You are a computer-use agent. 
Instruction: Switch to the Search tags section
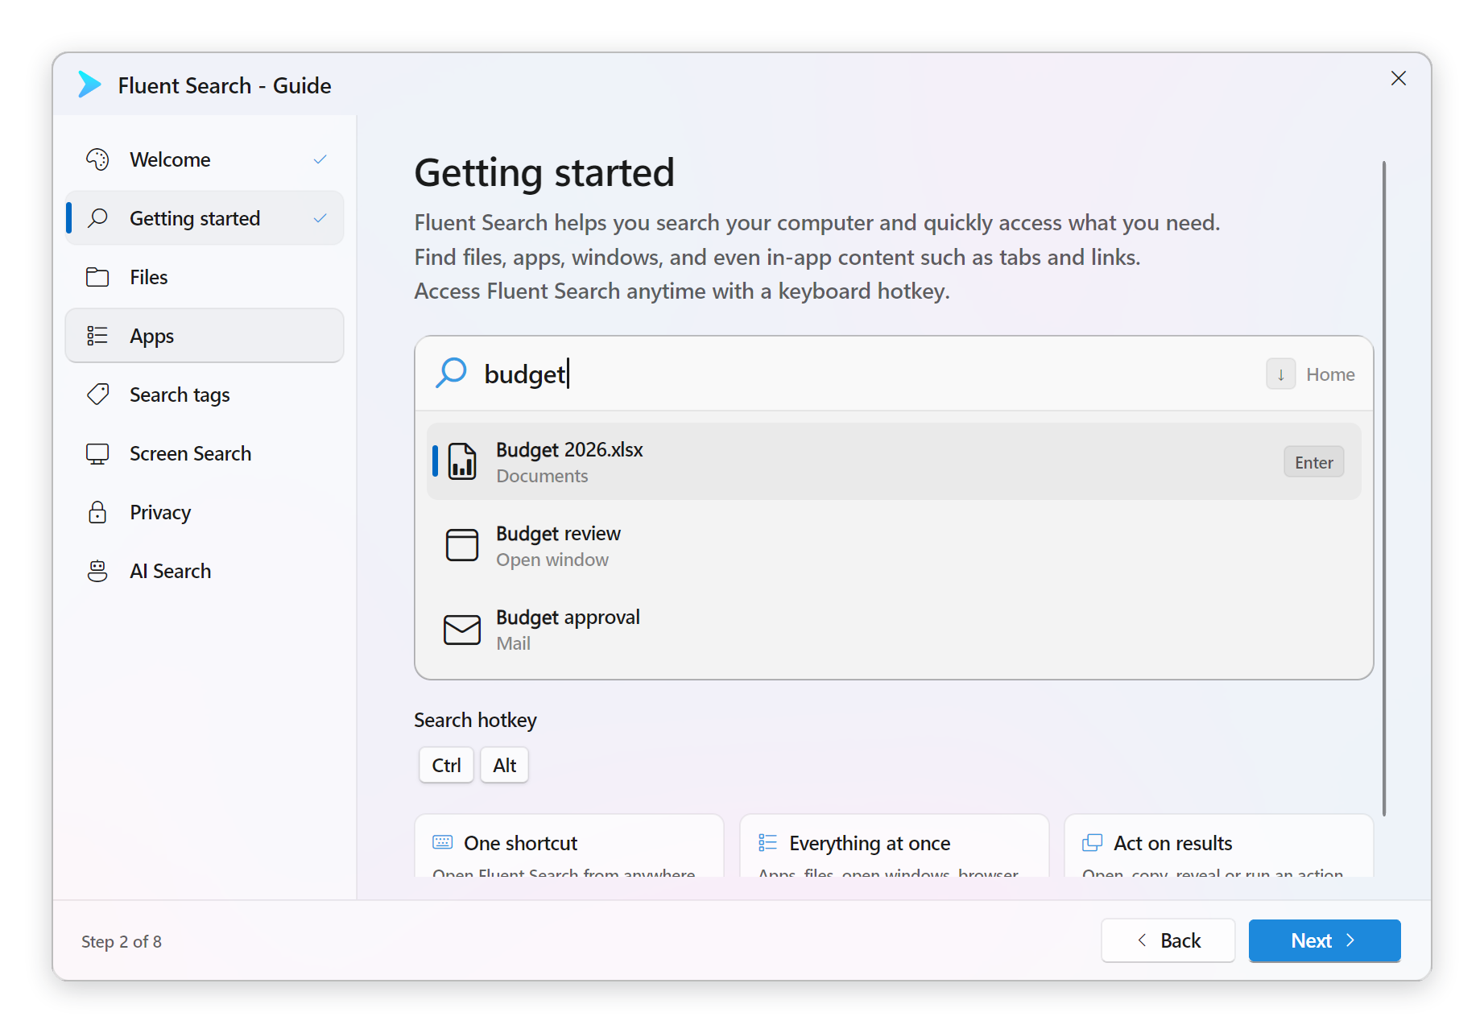coord(205,395)
